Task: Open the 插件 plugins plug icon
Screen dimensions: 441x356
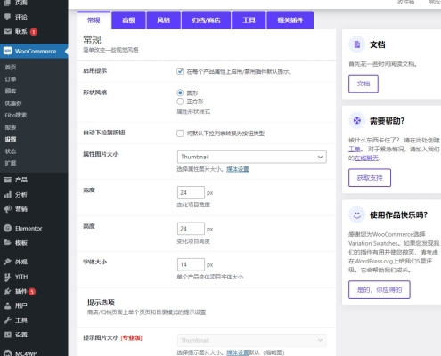Action: pyautogui.click(x=7, y=291)
